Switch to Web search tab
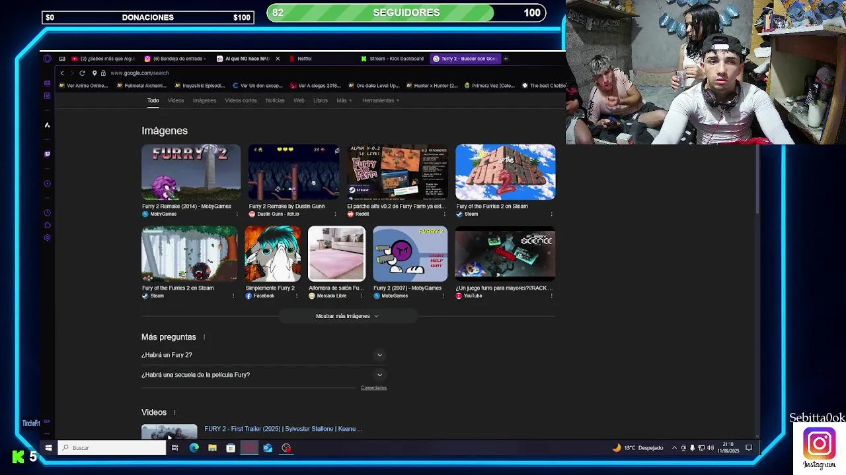This screenshot has width=846, height=475. click(x=299, y=100)
